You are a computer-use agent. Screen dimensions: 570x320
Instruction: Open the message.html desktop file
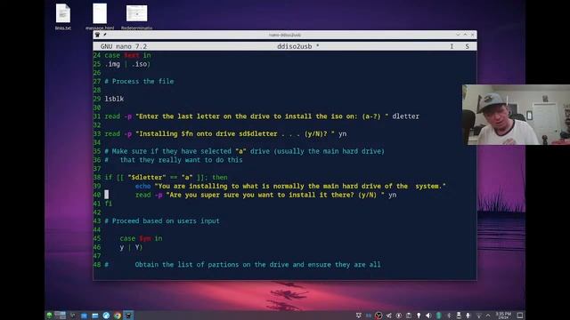(100, 16)
